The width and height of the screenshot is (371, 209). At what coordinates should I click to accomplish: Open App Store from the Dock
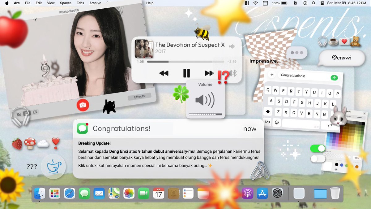[262, 194]
